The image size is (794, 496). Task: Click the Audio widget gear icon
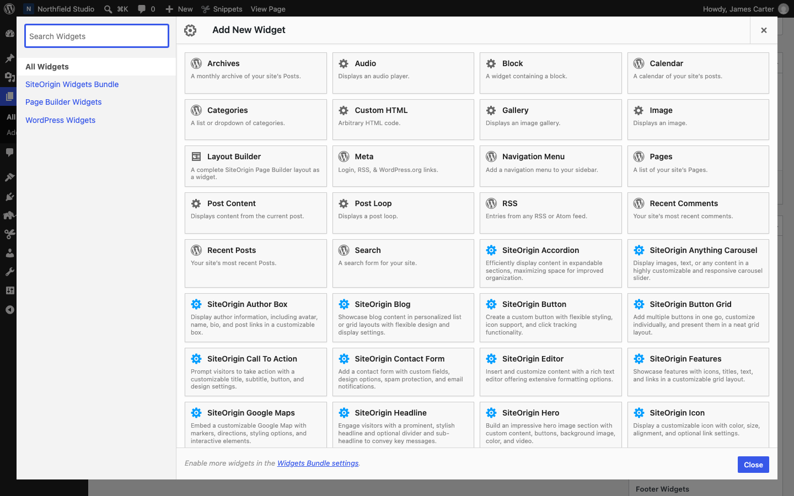pyautogui.click(x=344, y=63)
